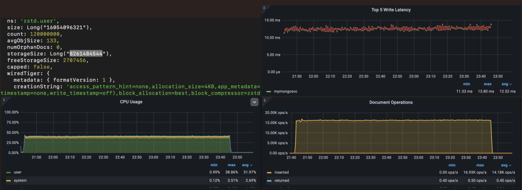Open the yellow system series color swatch
Viewport: 522px width, 190px height.
[8, 180]
